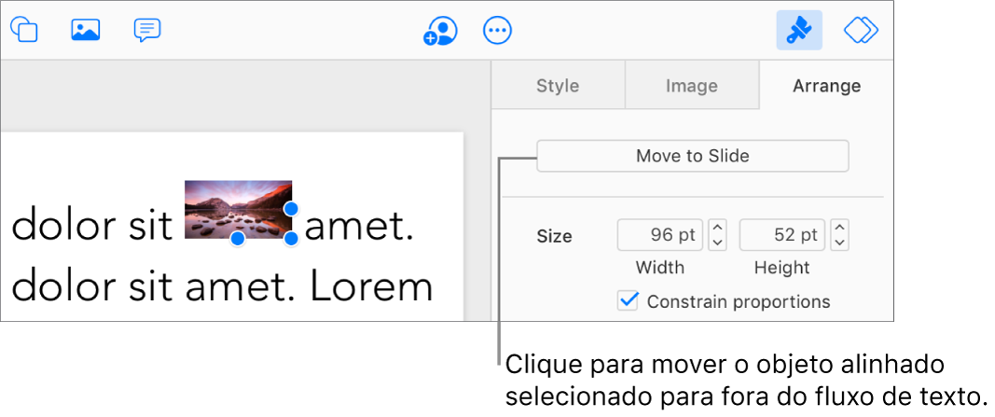
Task: Switch to the Image tab
Action: pos(692,86)
